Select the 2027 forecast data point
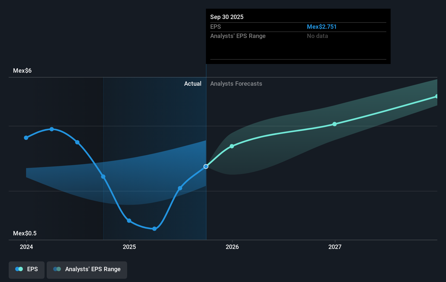 click(x=334, y=124)
